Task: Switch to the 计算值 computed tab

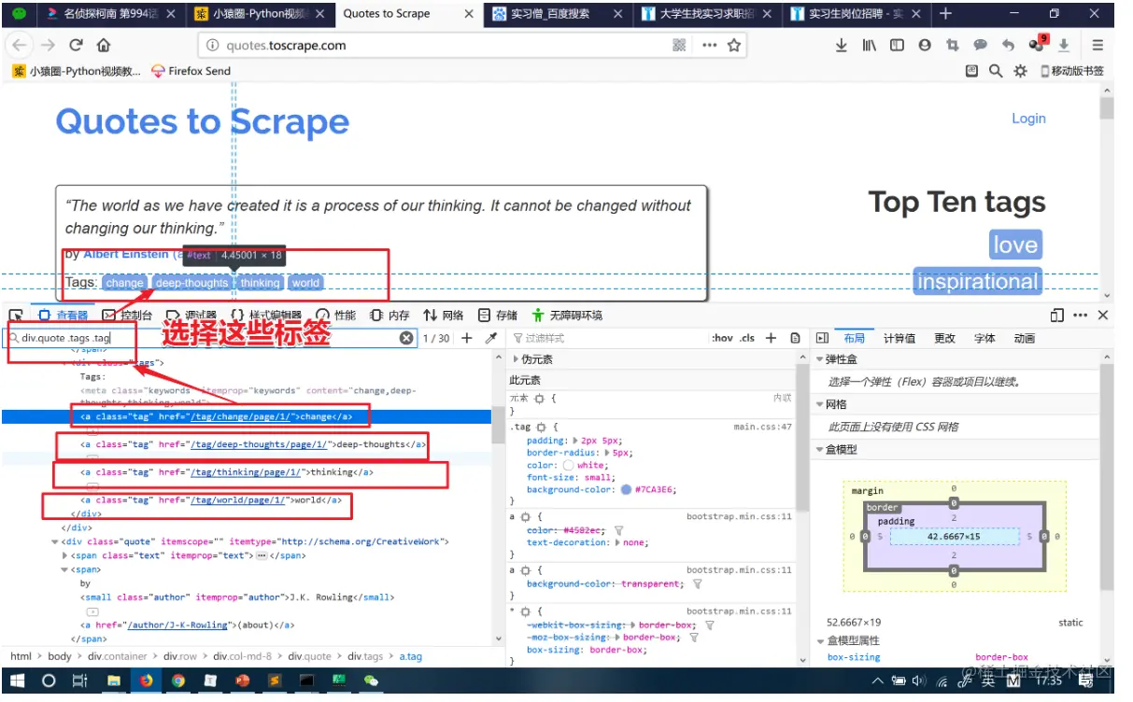Action: 899,338
